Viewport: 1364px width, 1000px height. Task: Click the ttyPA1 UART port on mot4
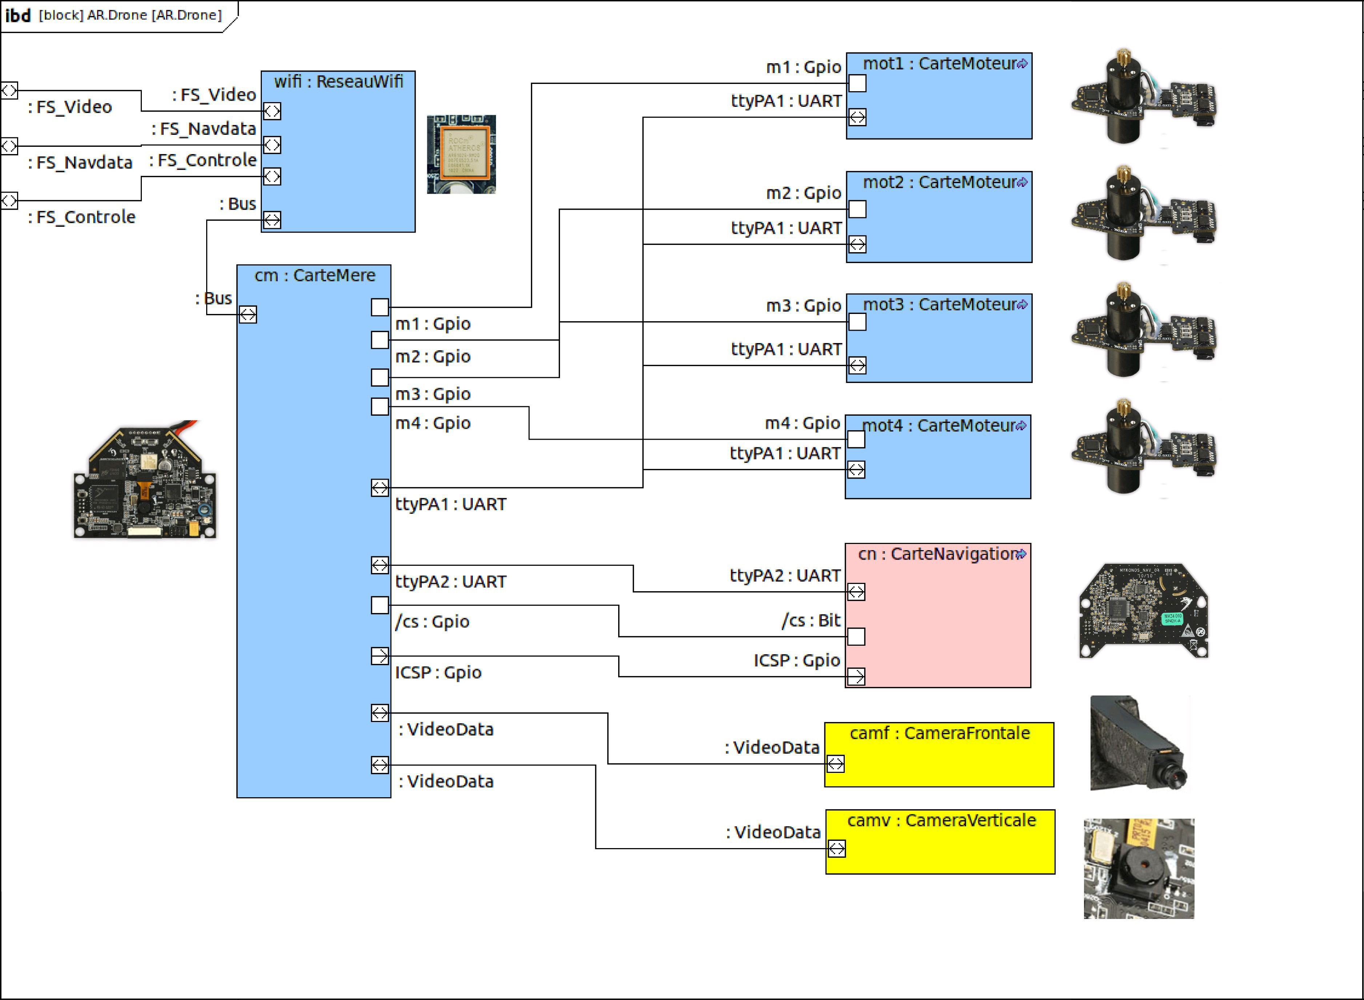(856, 470)
